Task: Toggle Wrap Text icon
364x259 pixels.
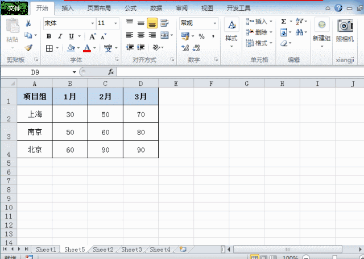Action: coord(164,23)
